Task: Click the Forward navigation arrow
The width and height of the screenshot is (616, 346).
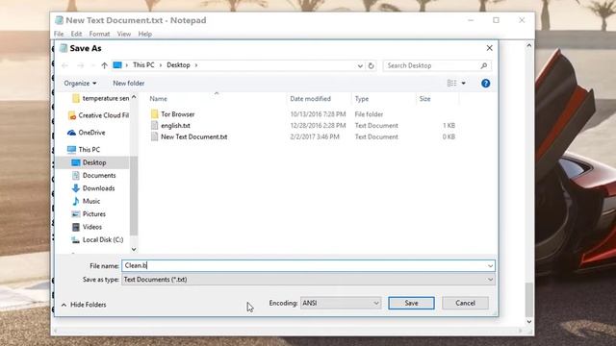Action: pyautogui.click(x=81, y=65)
